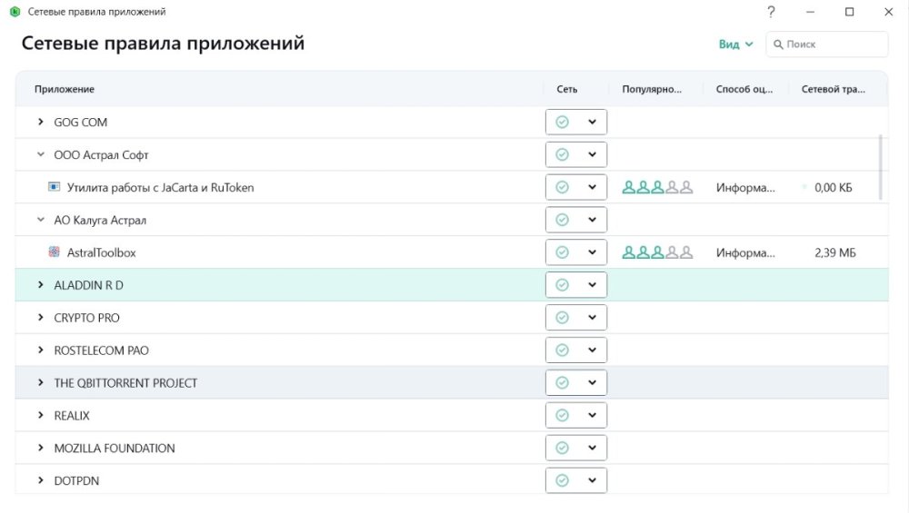This screenshot has height=513, width=909.
Task: Open network rule dropdown for JaCarta utility
Action: (592, 187)
